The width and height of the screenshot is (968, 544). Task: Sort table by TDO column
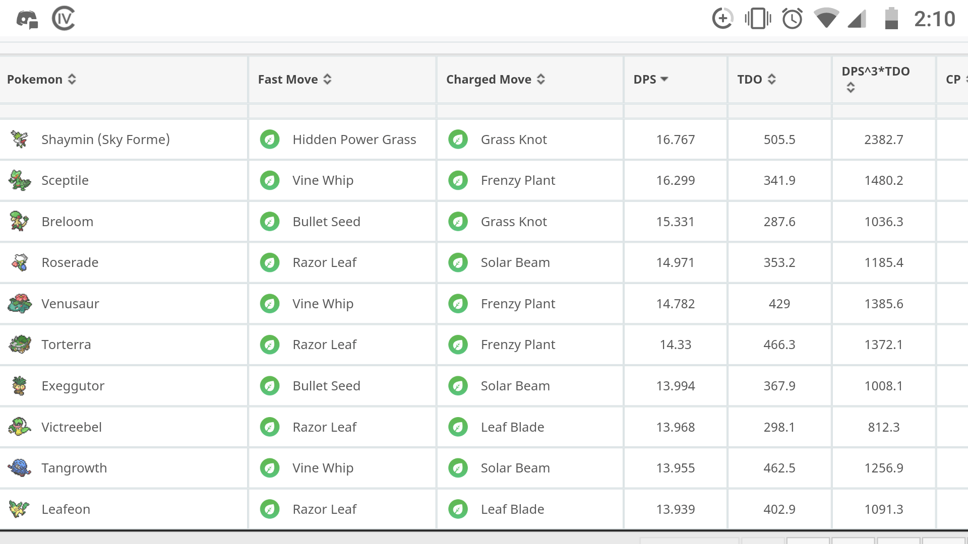(x=756, y=80)
